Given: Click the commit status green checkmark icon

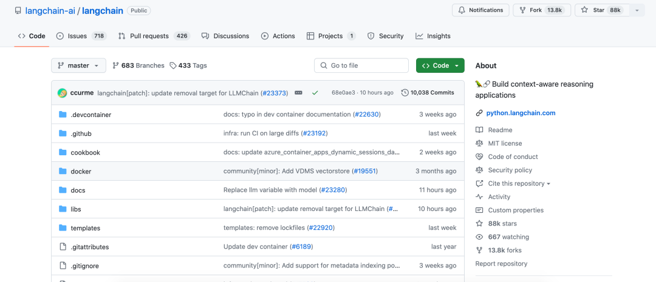Looking at the screenshot, I should (x=315, y=93).
